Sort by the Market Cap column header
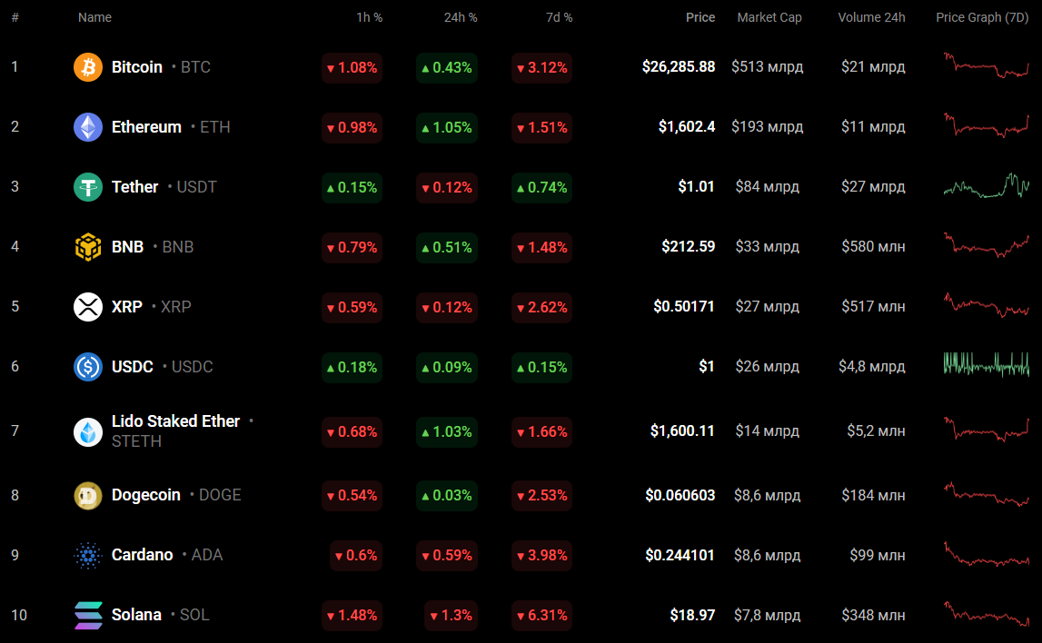The width and height of the screenshot is (1042, 643). (769, 17)
